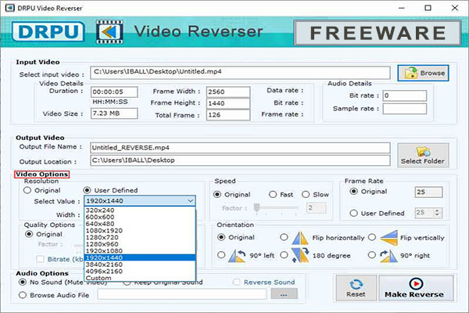The height and width of the screenshot is (313, 469).
Task: Select Original resolution radio button
Action: [x=27, y=190]
